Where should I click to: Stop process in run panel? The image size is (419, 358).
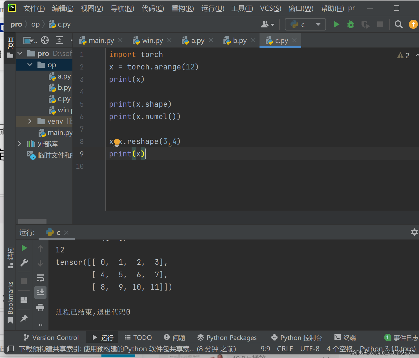(x=24, y=281)
